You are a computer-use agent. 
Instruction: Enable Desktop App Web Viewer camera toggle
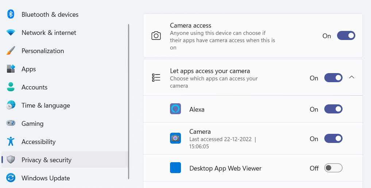(333, 168)
